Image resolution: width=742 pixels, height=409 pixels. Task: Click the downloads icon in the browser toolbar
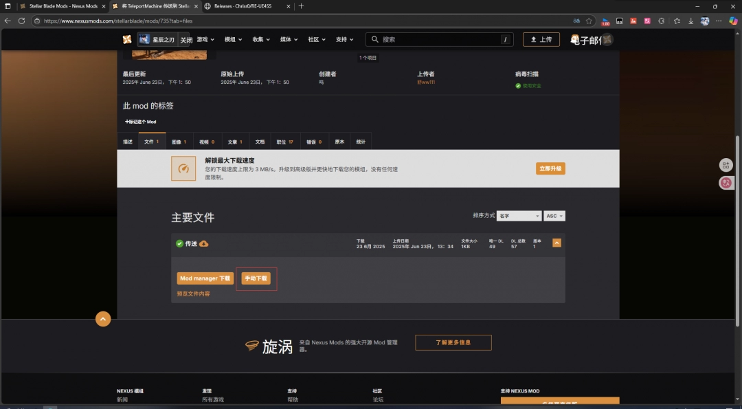pyautogui.click(x=690, y=21)
